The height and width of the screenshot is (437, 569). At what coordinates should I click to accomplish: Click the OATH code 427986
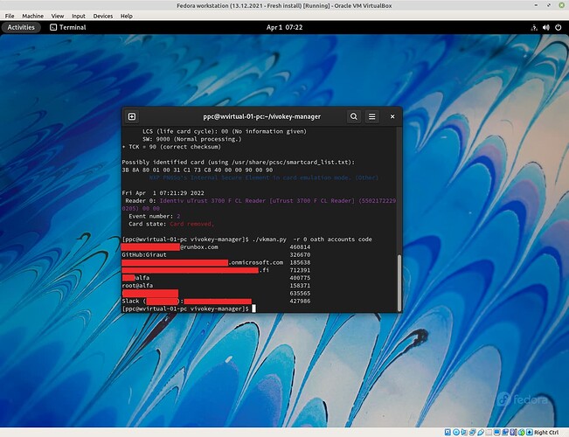point(300,302)
